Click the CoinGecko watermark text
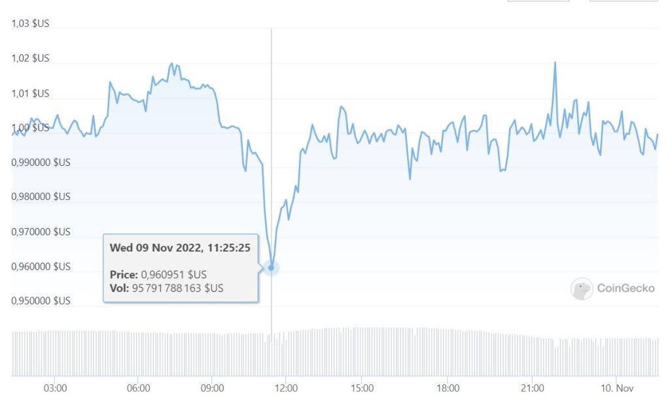Screen dimensions: 670x409 pyautogui.click(x=626, y=288)
